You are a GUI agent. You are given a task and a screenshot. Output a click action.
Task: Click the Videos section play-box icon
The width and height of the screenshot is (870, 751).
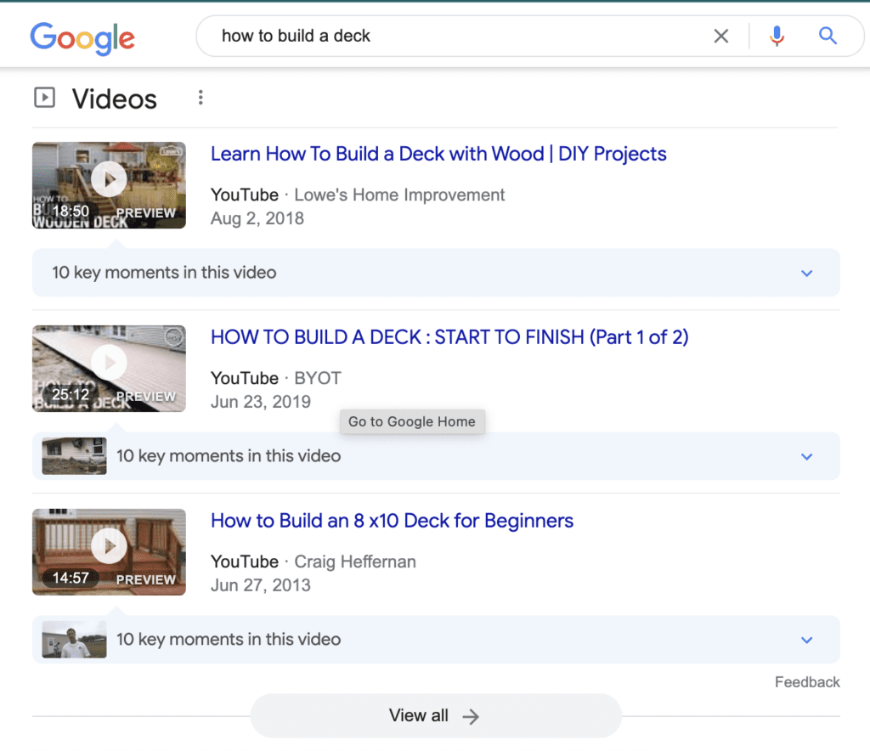[44, 98]
